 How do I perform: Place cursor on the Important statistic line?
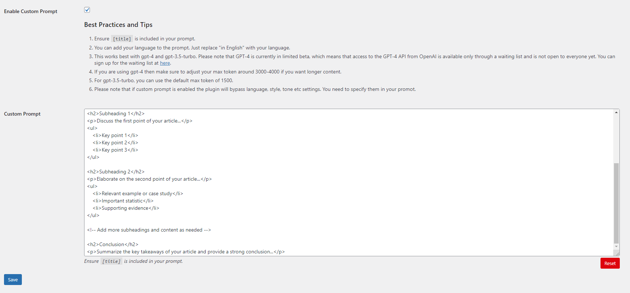point(123,201)
